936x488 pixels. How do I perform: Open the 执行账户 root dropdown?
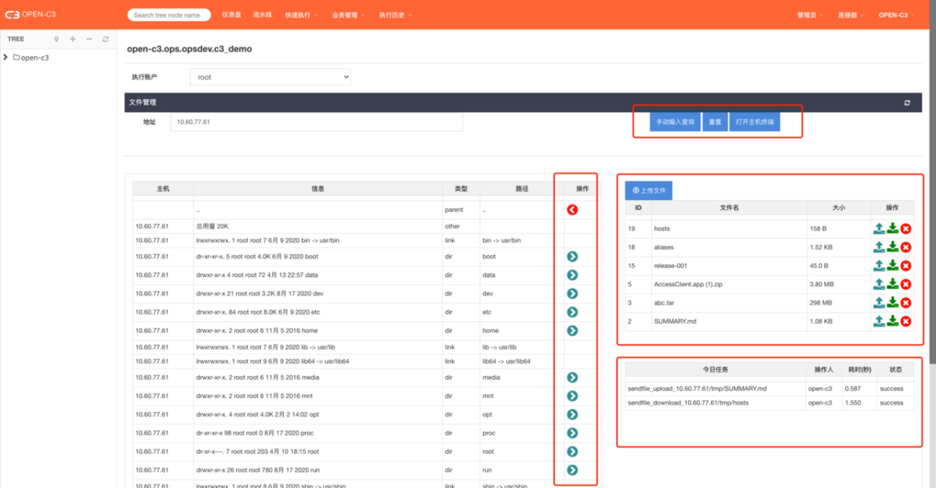pyautogui.click(x=270, y=77)
